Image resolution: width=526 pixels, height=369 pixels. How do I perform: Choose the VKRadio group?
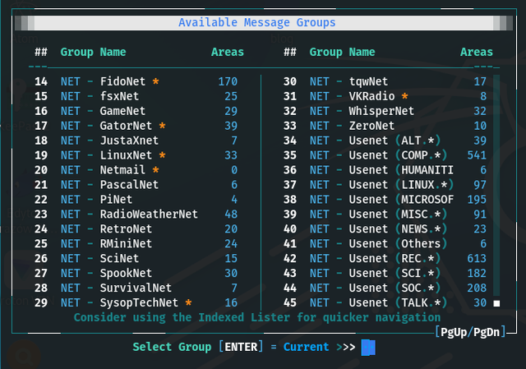[385, 96]
